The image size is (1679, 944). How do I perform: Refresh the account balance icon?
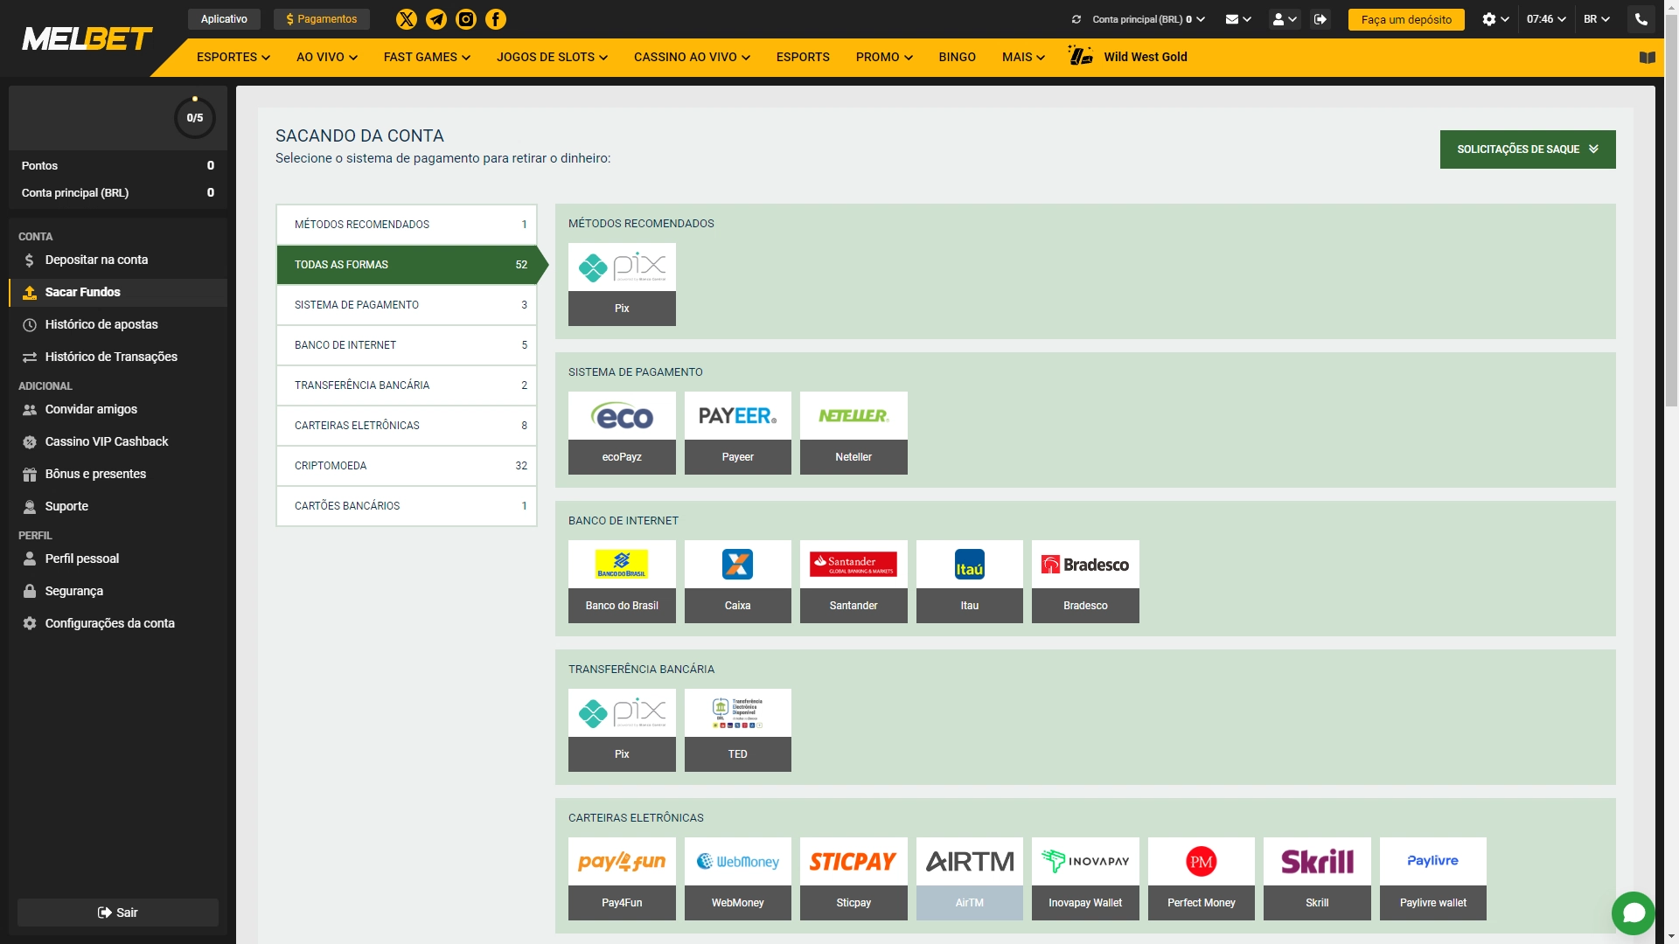pyautogui.click(x=1076, y=19)
